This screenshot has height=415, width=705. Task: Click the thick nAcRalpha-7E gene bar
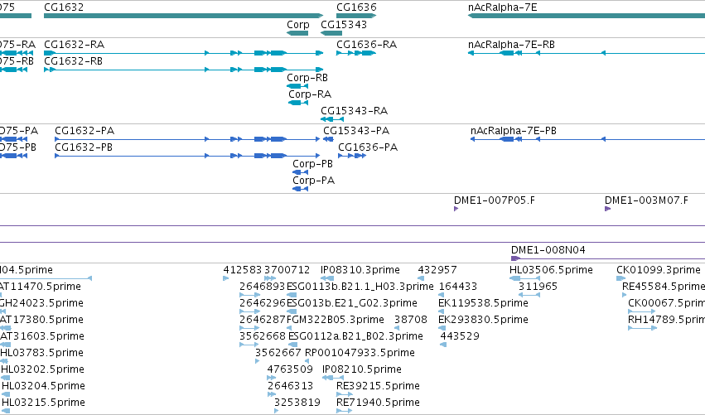coord(587,16)
